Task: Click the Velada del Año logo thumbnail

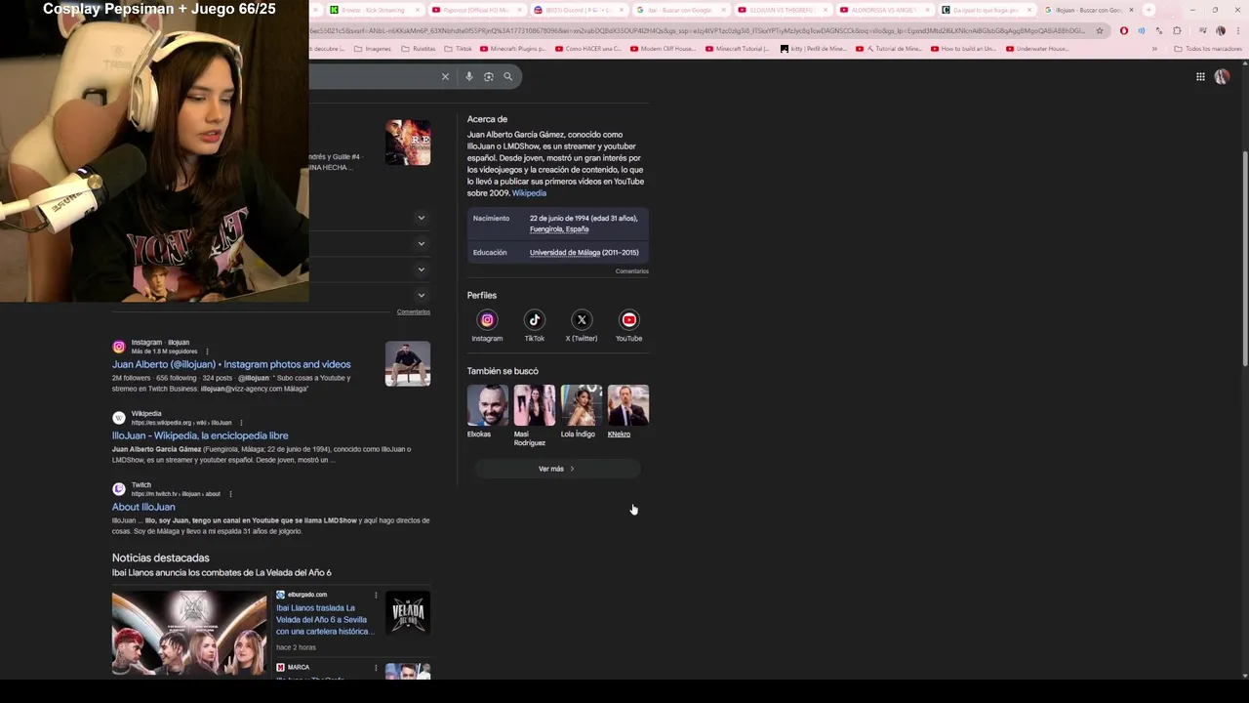Action: tap(408, 613)
